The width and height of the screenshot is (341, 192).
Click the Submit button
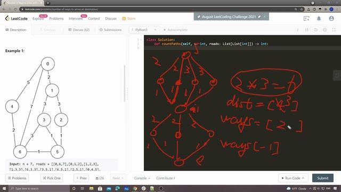coord(323,178)
